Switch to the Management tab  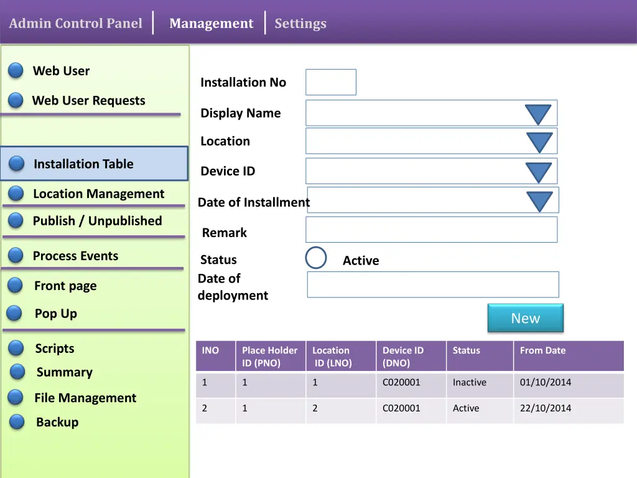point(211,24)
